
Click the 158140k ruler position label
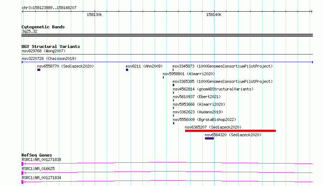(x=214, y=15)
